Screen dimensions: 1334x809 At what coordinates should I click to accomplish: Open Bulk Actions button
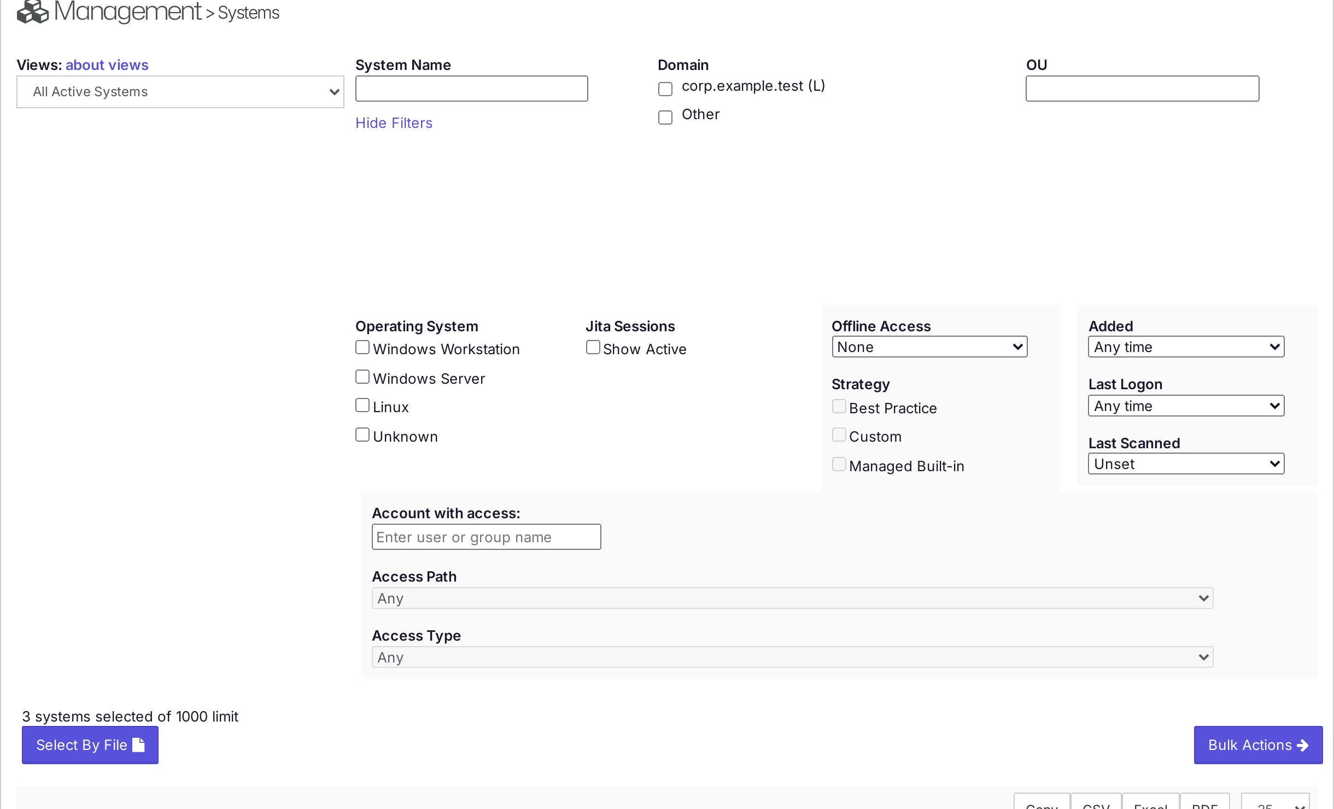click(1258, 745)
